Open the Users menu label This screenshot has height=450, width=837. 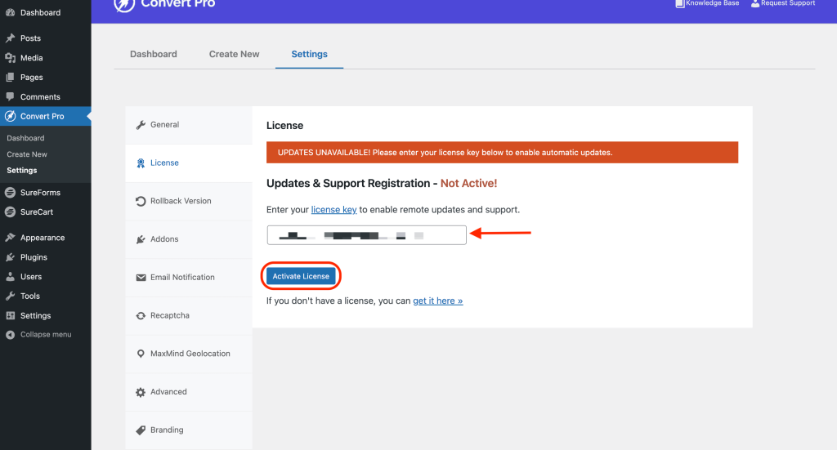click(31, 277)
